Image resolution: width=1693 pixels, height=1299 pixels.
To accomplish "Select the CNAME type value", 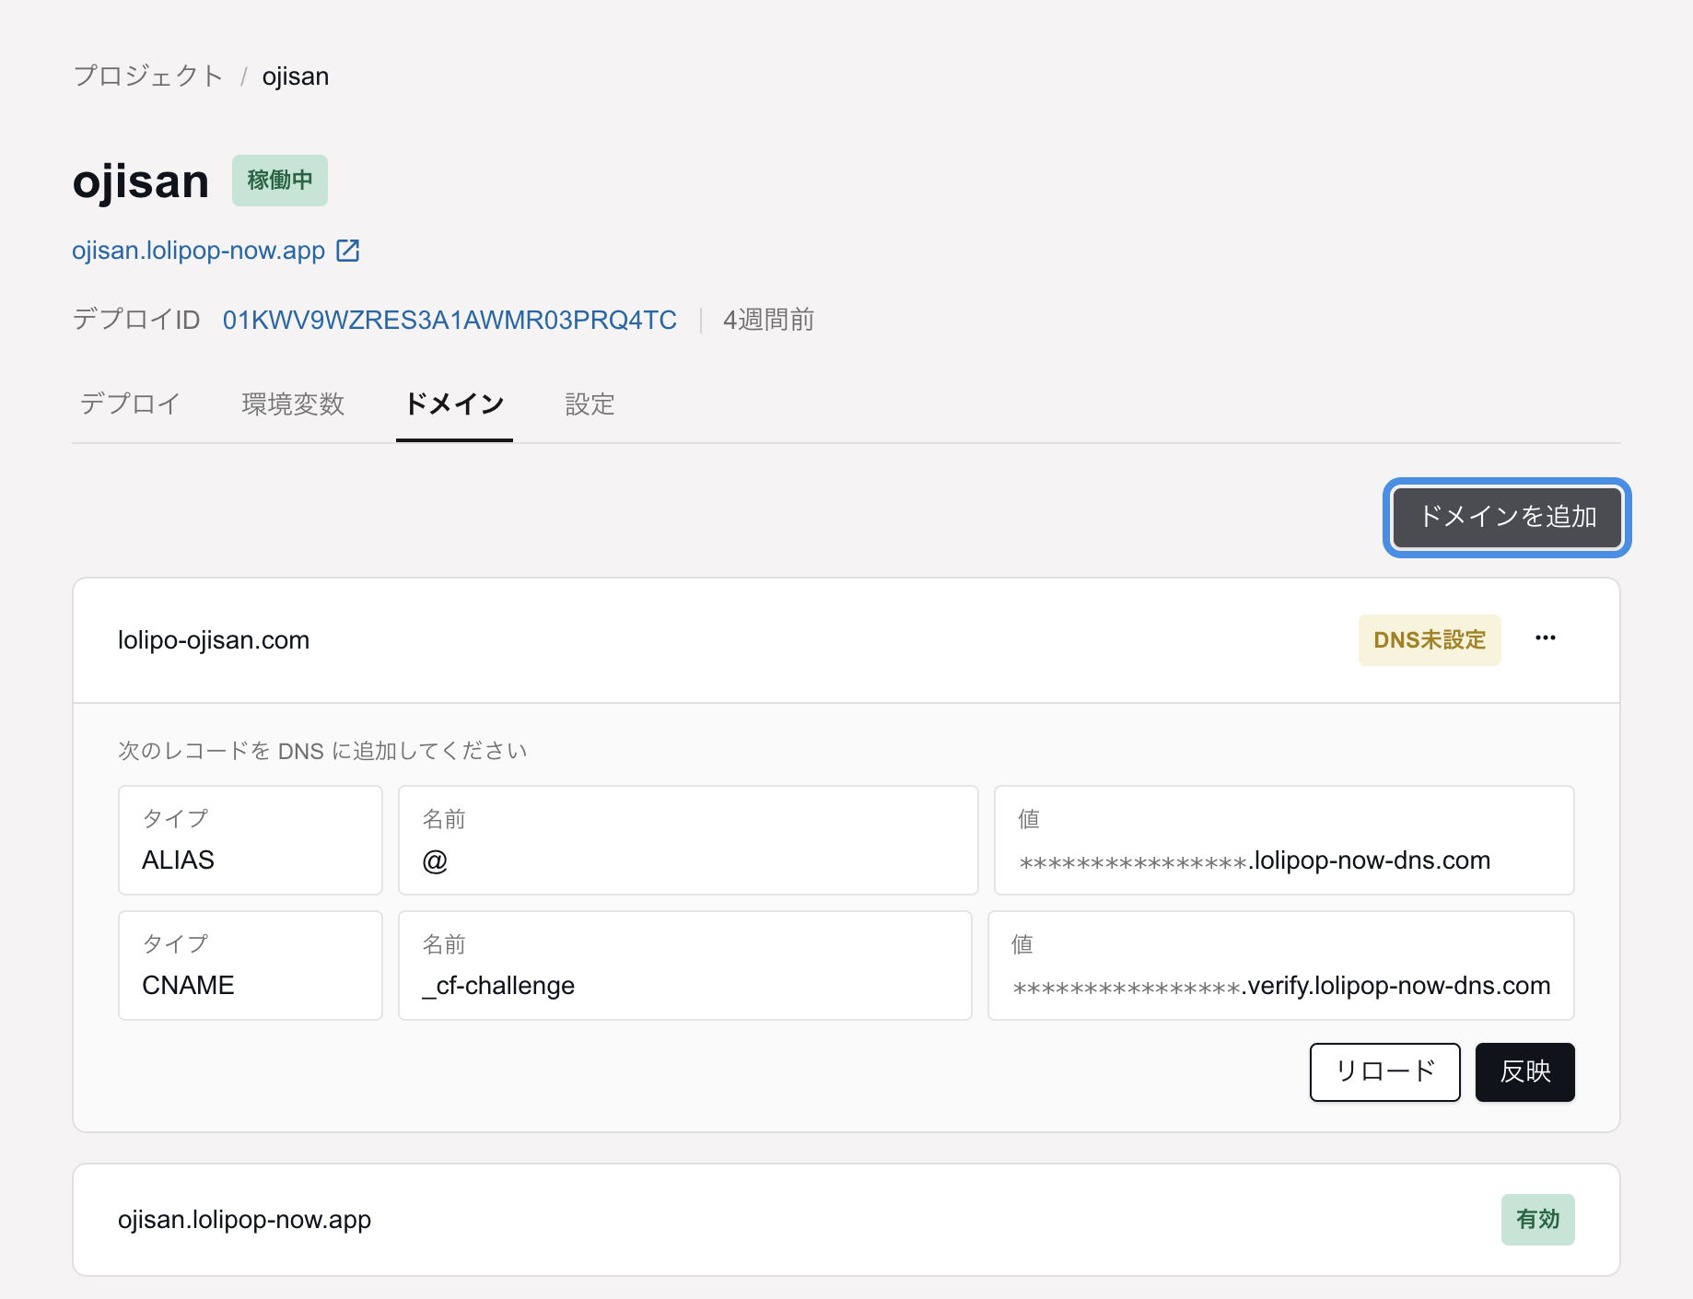I will point(188,986).
